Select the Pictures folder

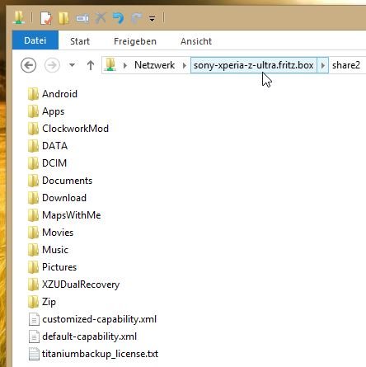pyautogui.click(x=52, y=267)
